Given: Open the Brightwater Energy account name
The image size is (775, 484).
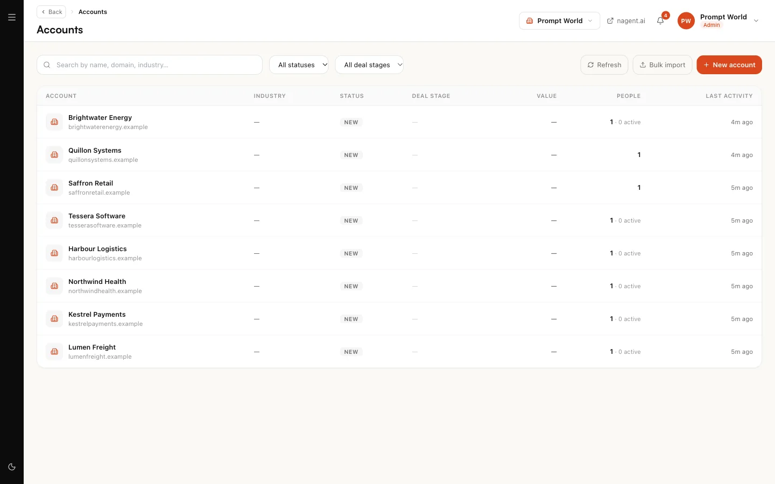Looking at the screenshot, I should click(100, 118).
